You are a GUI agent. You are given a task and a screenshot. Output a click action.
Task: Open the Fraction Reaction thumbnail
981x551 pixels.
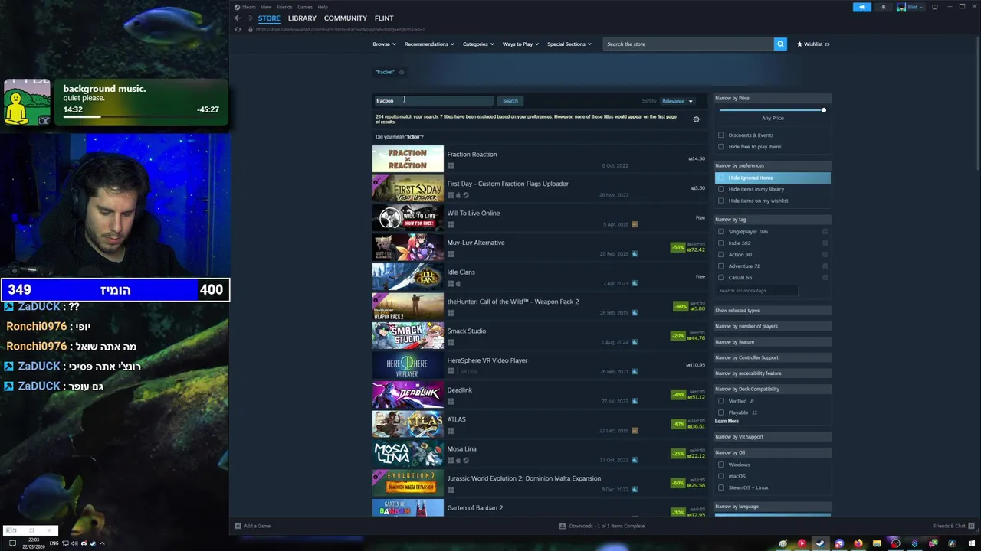point(408,159)
